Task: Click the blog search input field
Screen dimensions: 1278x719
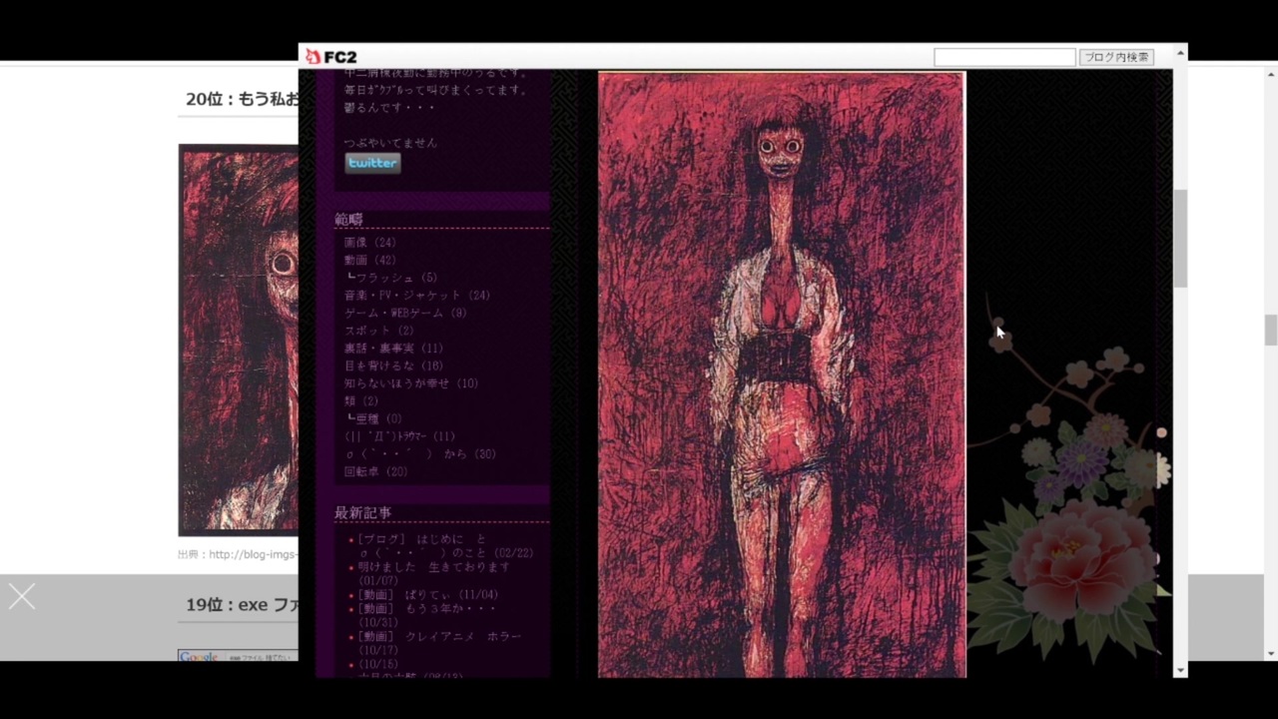Action: (x=1004, y=58)
